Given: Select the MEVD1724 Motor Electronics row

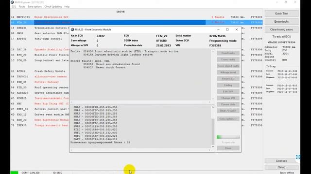Looking at the screenshot, I should [137, 17].
